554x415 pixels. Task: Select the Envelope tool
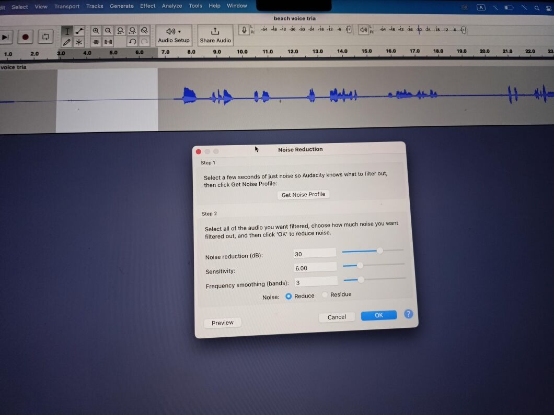79,31
